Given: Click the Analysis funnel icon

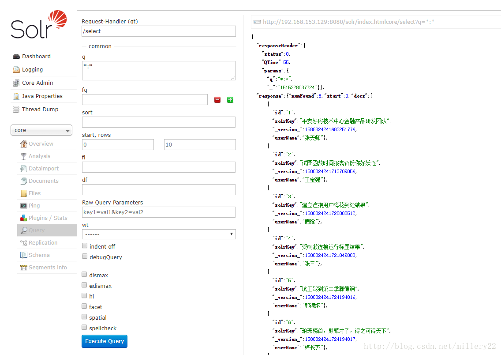Looking at the screenshot, I should [x=24, y=156].
